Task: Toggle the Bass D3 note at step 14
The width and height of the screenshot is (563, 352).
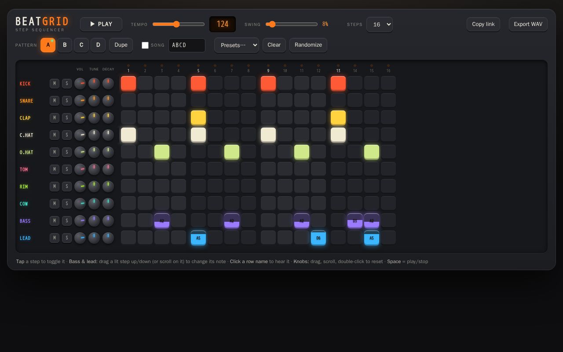Action: 355,220
